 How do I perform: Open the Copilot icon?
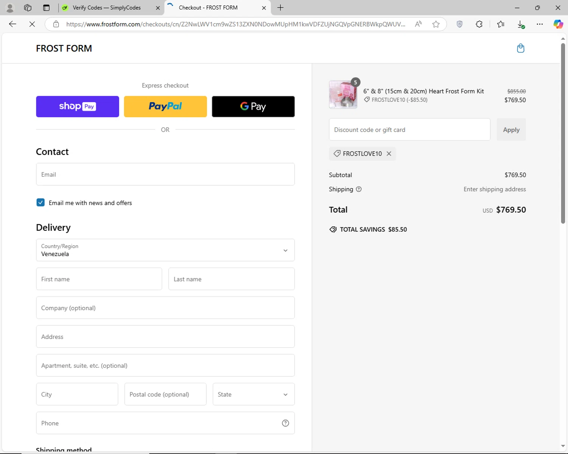(x=558, y=24)
